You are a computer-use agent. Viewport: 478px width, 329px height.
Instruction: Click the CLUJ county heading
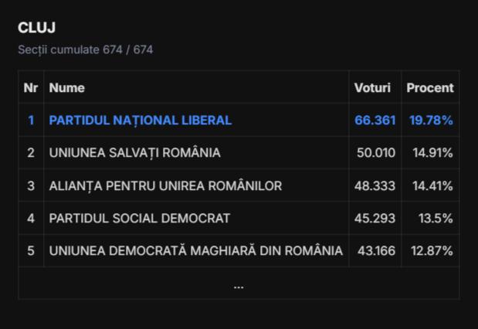click(x=37, y=28)
